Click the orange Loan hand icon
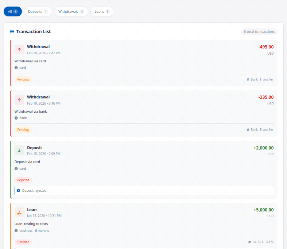 point(19,212)
